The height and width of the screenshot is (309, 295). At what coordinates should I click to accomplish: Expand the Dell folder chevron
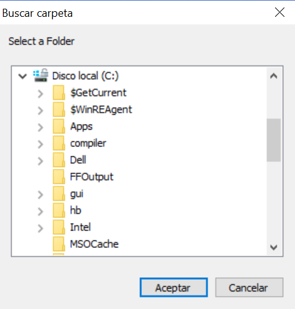(40, 161)
